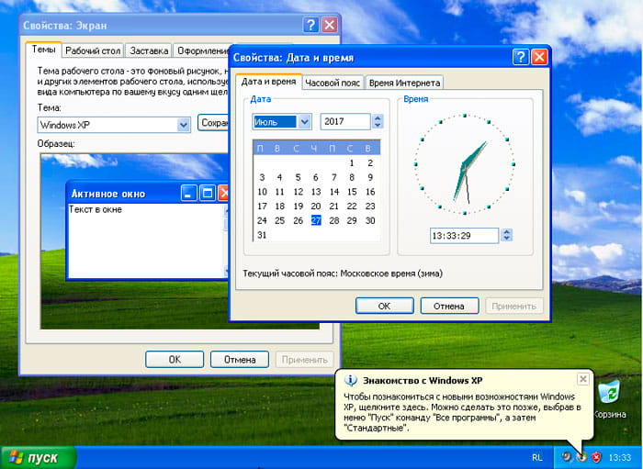Click the theme sample preview image
The height and width of the screenshot is (469, 643).
click(x=134, y=241)
